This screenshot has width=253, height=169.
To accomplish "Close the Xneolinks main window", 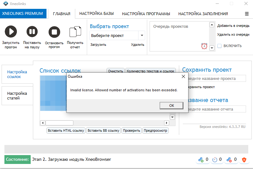I will (x=246, y=3).
